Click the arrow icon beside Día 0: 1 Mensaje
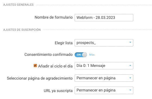 point(130,66)
